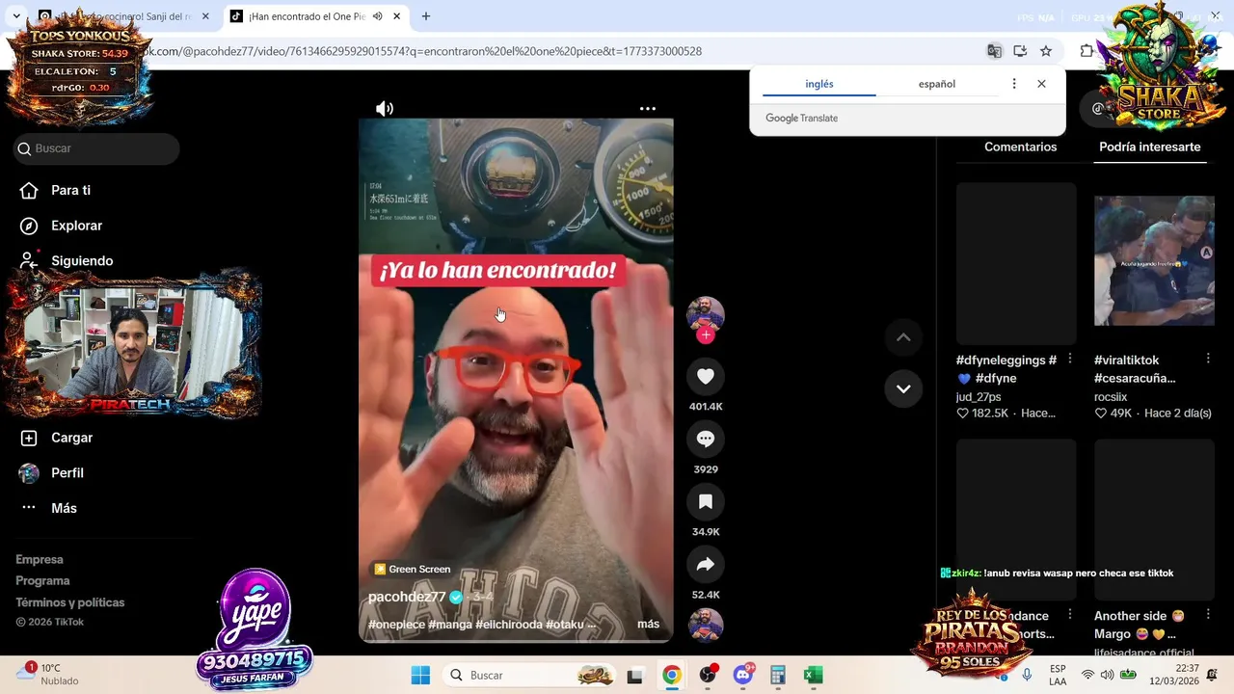
Task: Open the Perfil avatar icon in sidebar
Action: pyautogui.click(x=29, y=473)
